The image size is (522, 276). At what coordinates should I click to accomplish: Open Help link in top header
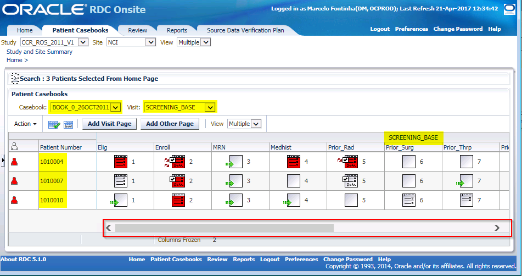(495, 29)
